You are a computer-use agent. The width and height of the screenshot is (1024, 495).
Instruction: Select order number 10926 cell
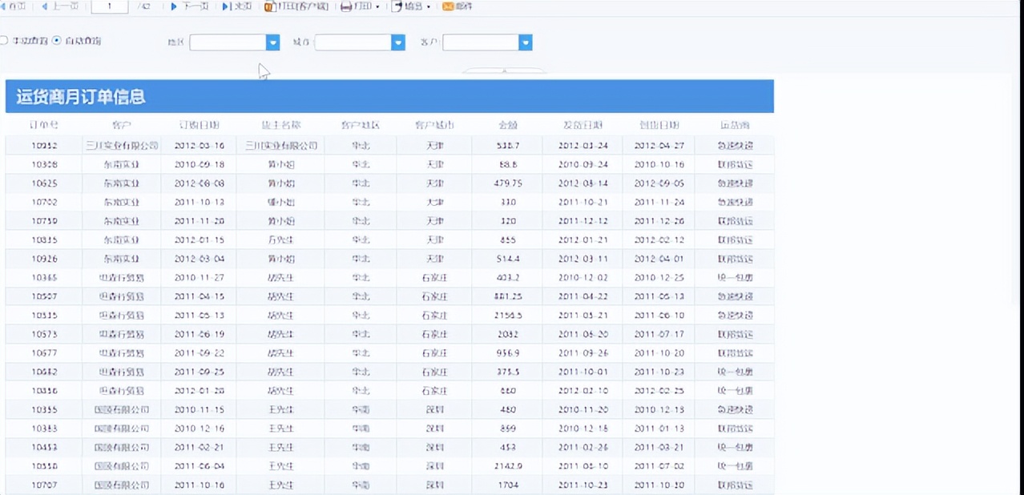click(44, 259)
